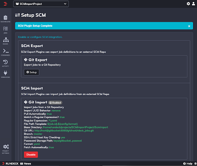The image size is (197, 166).
Task: Click the Rundeck logo at top left
Action: click(x=5, y=4)
